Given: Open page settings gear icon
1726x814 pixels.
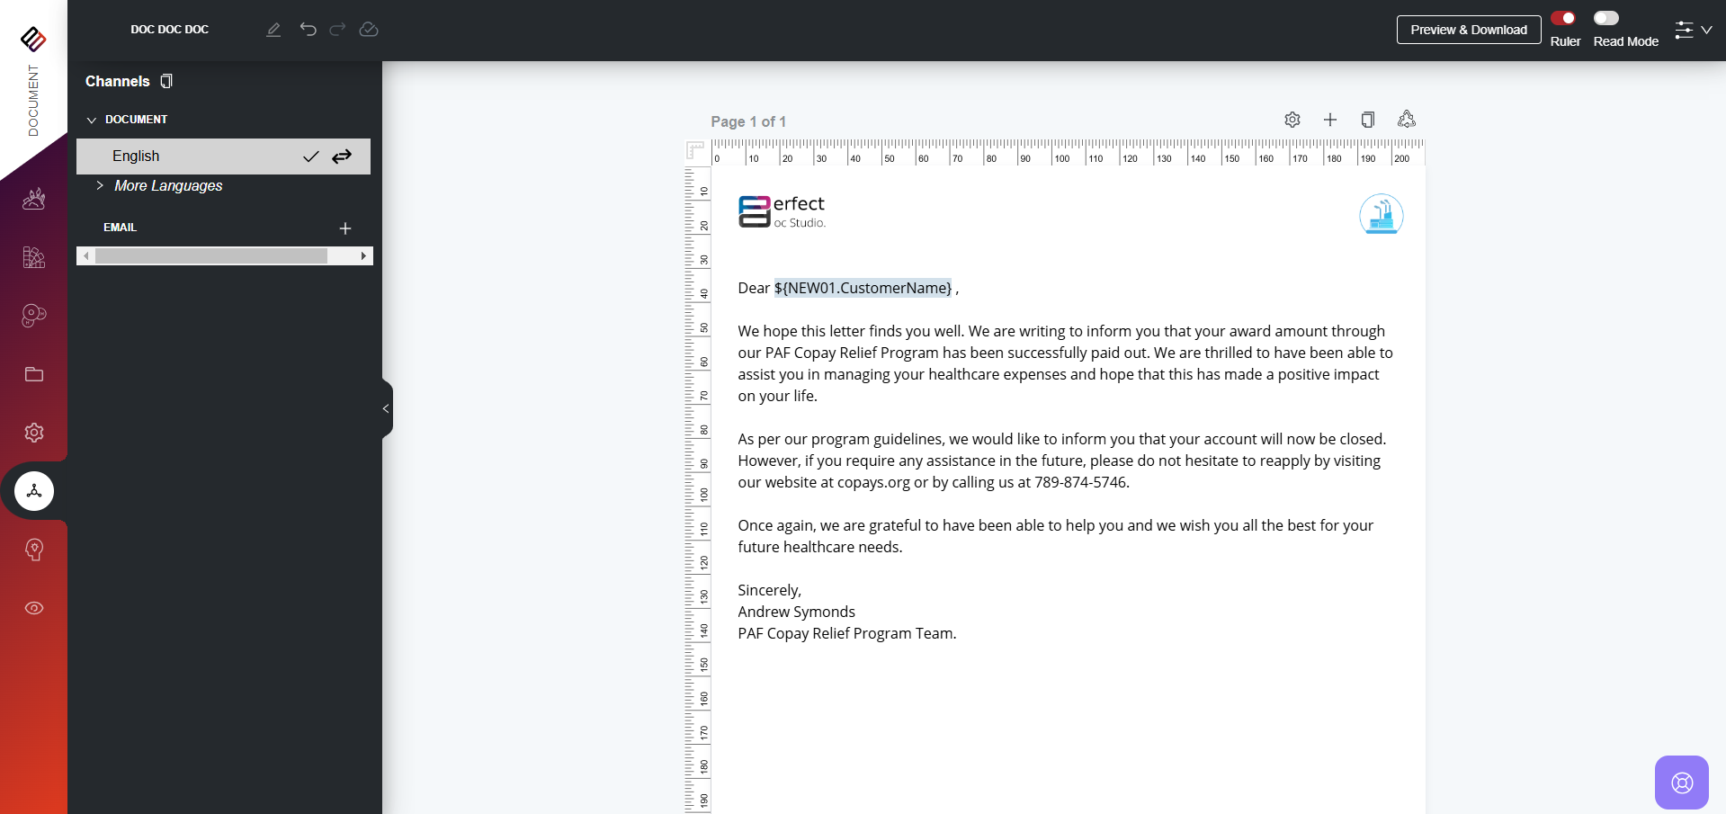Looking at the screenshot, I should pyautogui.click(x=1292, y=120).
